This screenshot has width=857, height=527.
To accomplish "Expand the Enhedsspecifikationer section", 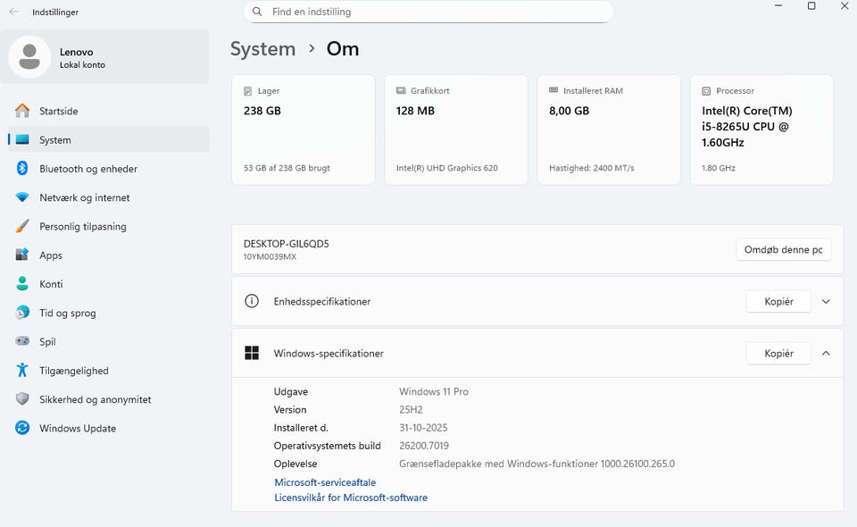I will pyautogui.click(x=826, y=302).
